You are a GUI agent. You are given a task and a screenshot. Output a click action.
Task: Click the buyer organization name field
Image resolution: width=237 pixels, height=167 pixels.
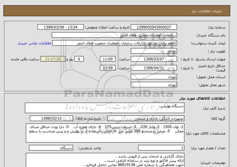point(114,35)
